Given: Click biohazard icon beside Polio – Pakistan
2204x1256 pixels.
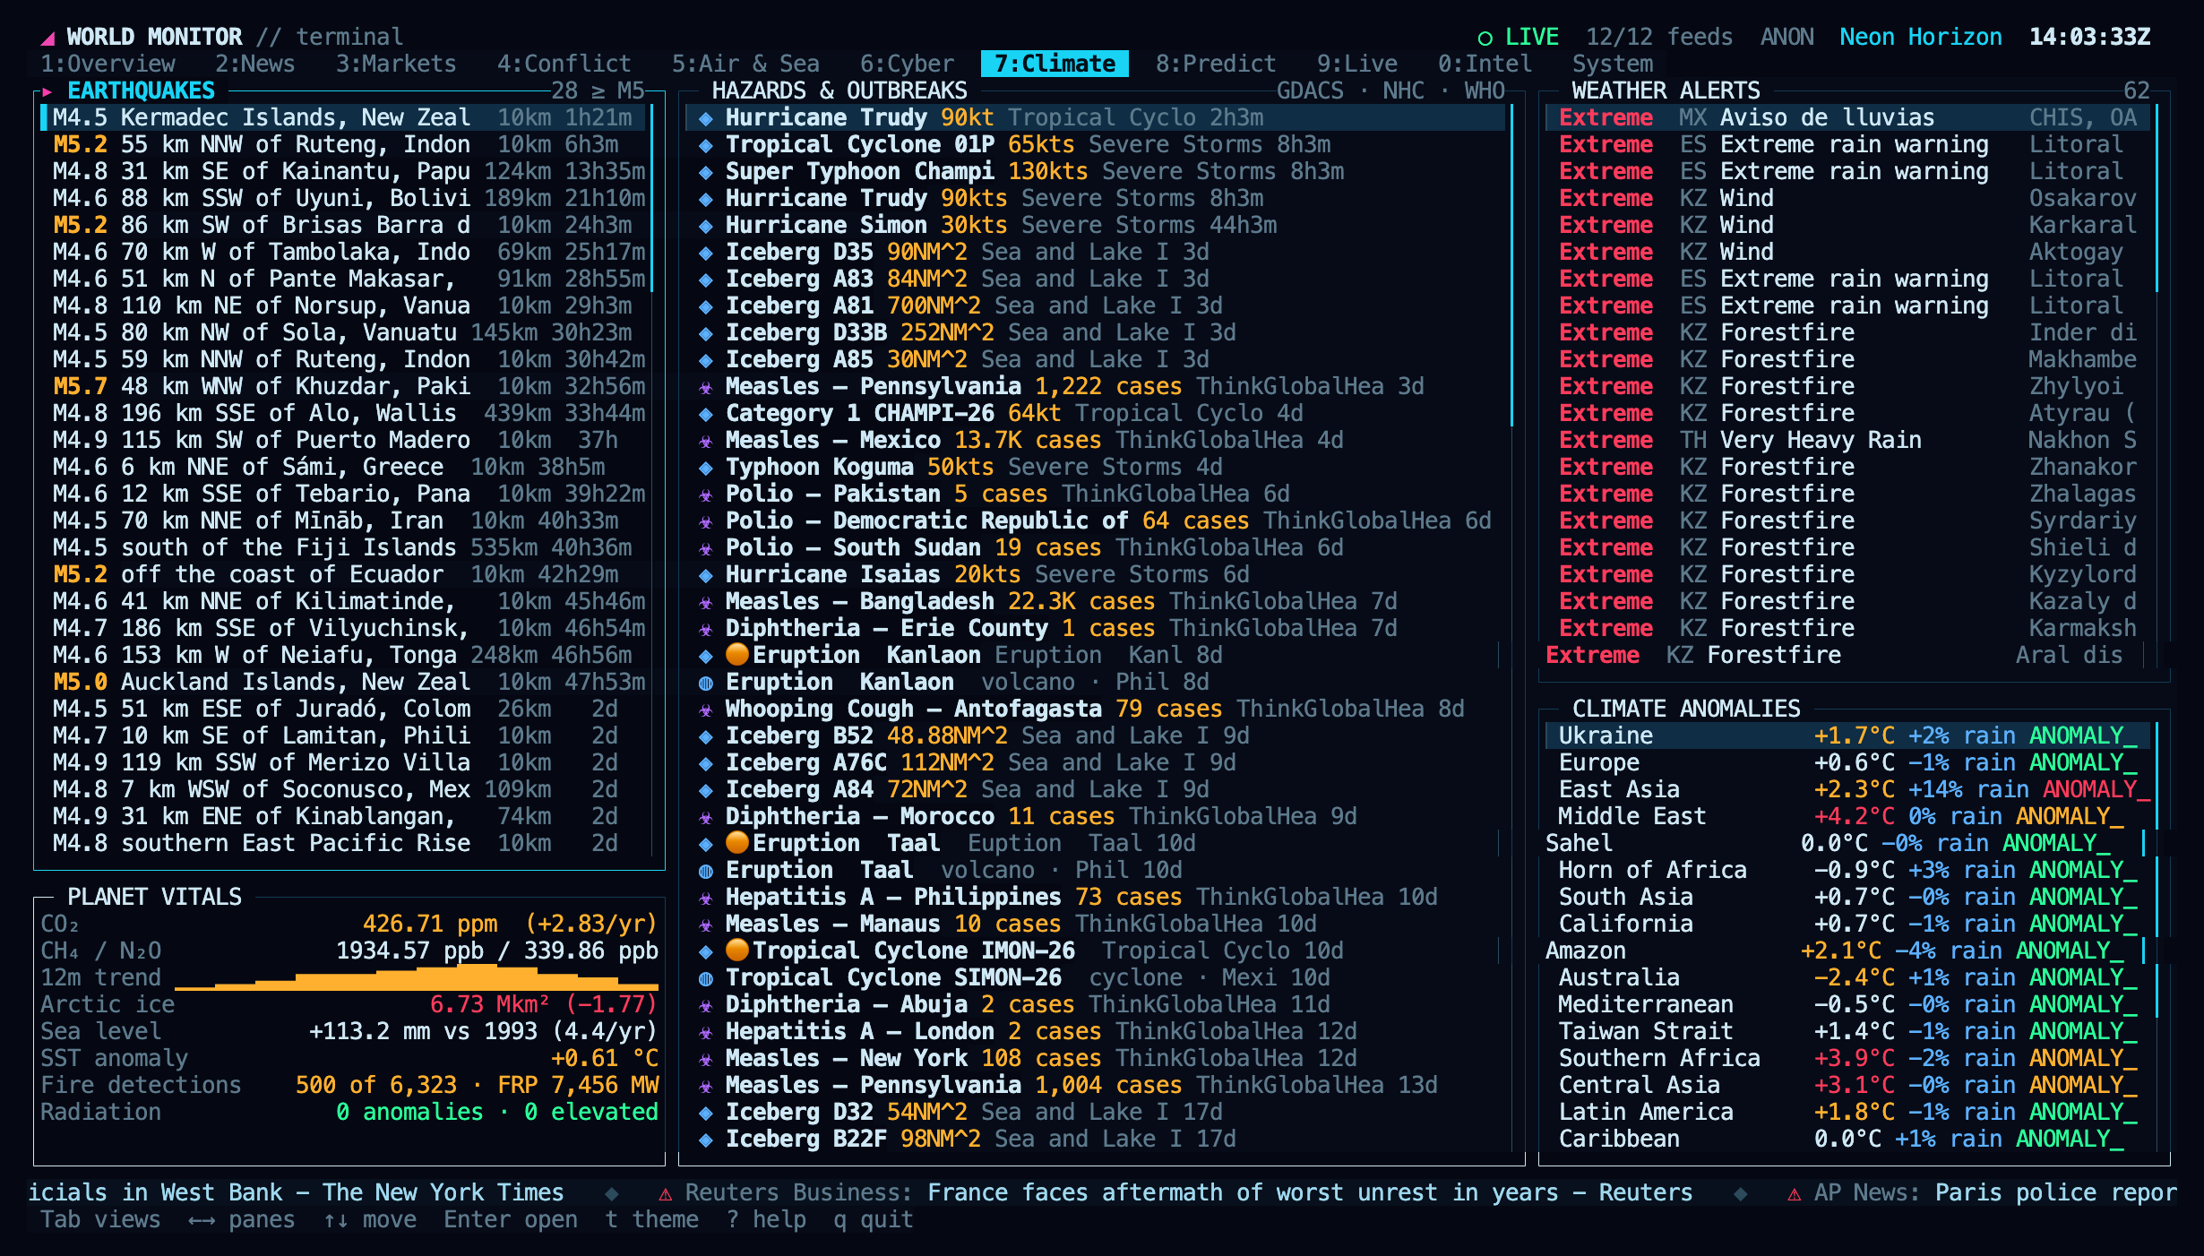Looking at the screenshot, I should (x=706, y=495).
